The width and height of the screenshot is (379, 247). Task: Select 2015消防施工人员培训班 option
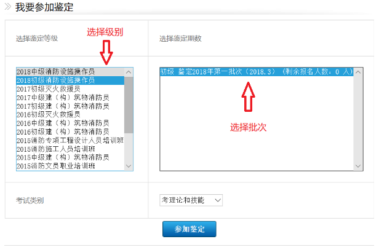coord(56,149)
